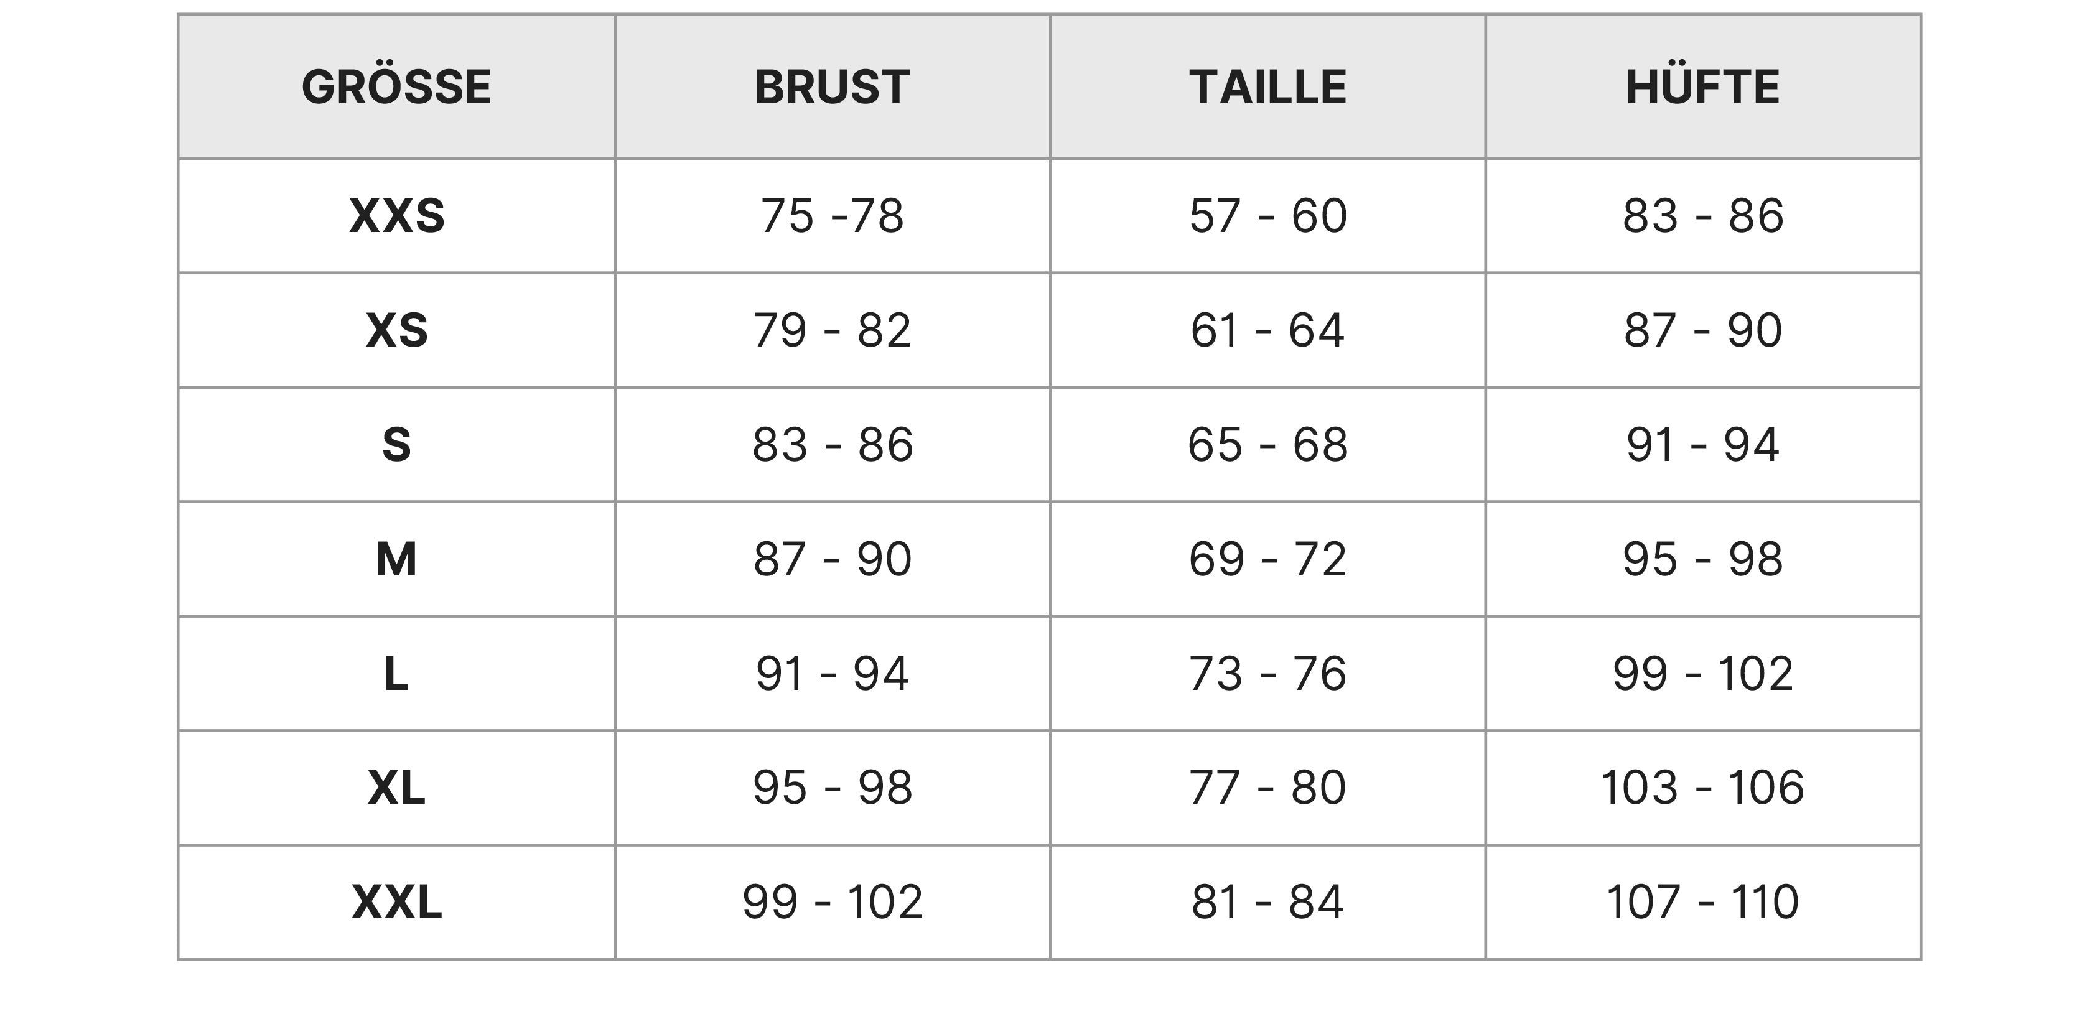Select the XL size row label
Image resolution: width=2100 pixels, height=1014 pixels.
[396, 788]
